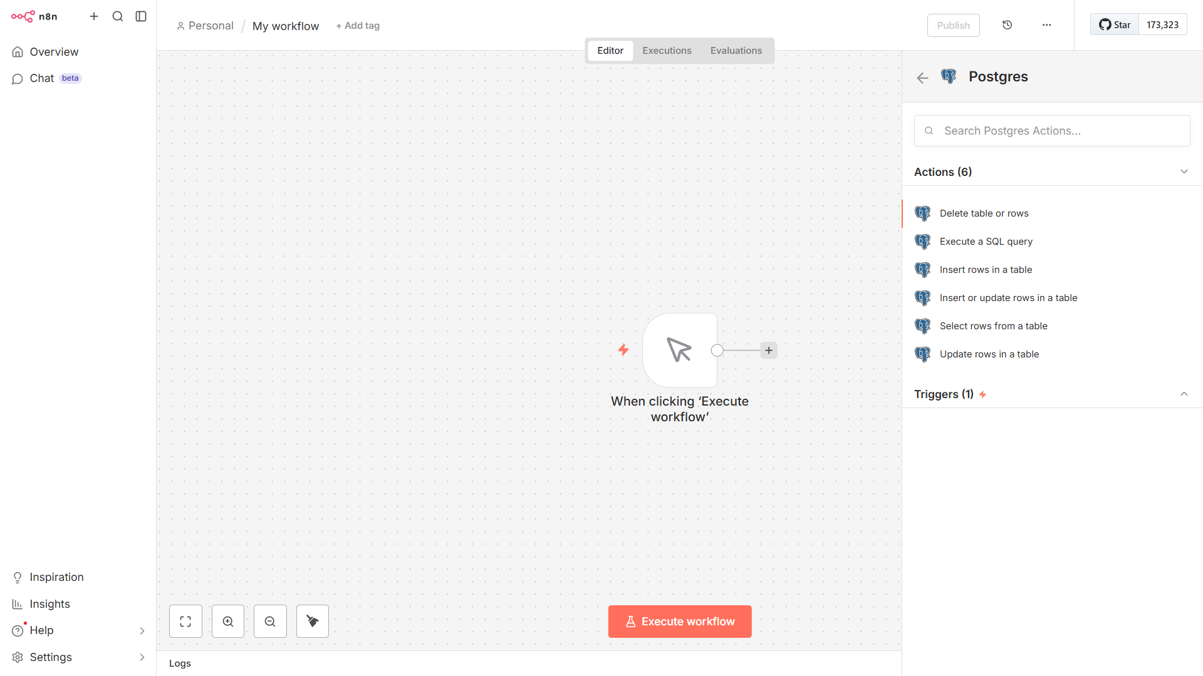Expand the Settings submenu chevron
Viewport: 1203px width, 676px height.
(142, 657)
